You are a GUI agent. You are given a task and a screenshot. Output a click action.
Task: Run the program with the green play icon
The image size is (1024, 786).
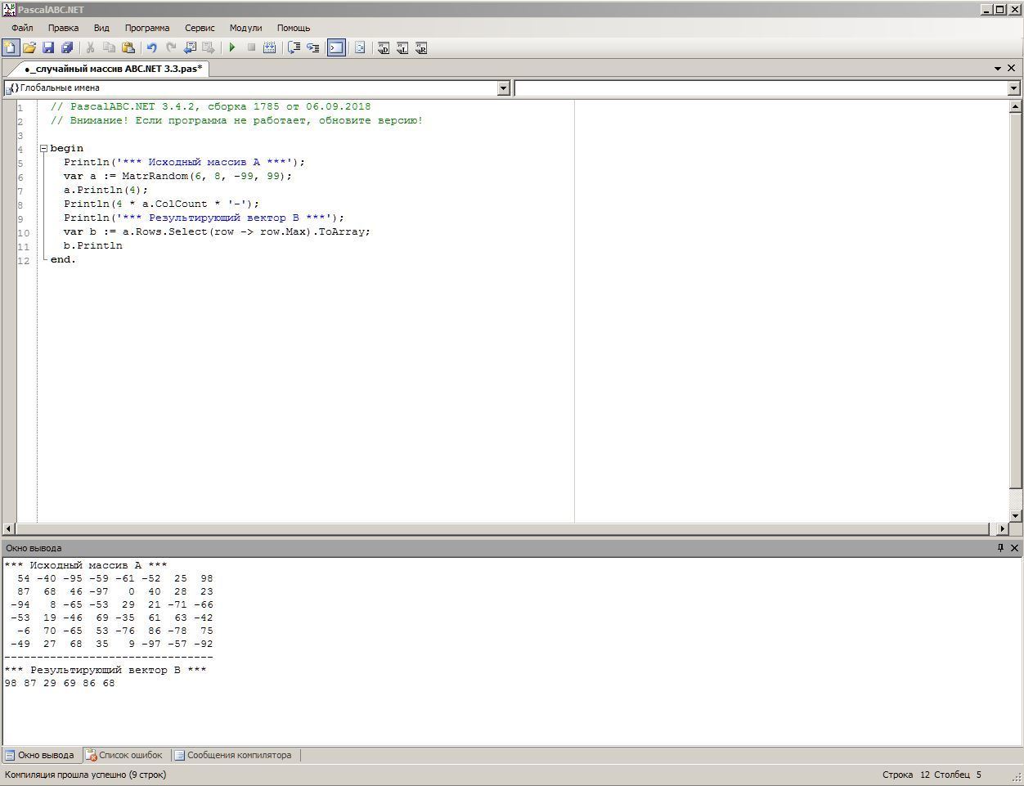(232, 48)
